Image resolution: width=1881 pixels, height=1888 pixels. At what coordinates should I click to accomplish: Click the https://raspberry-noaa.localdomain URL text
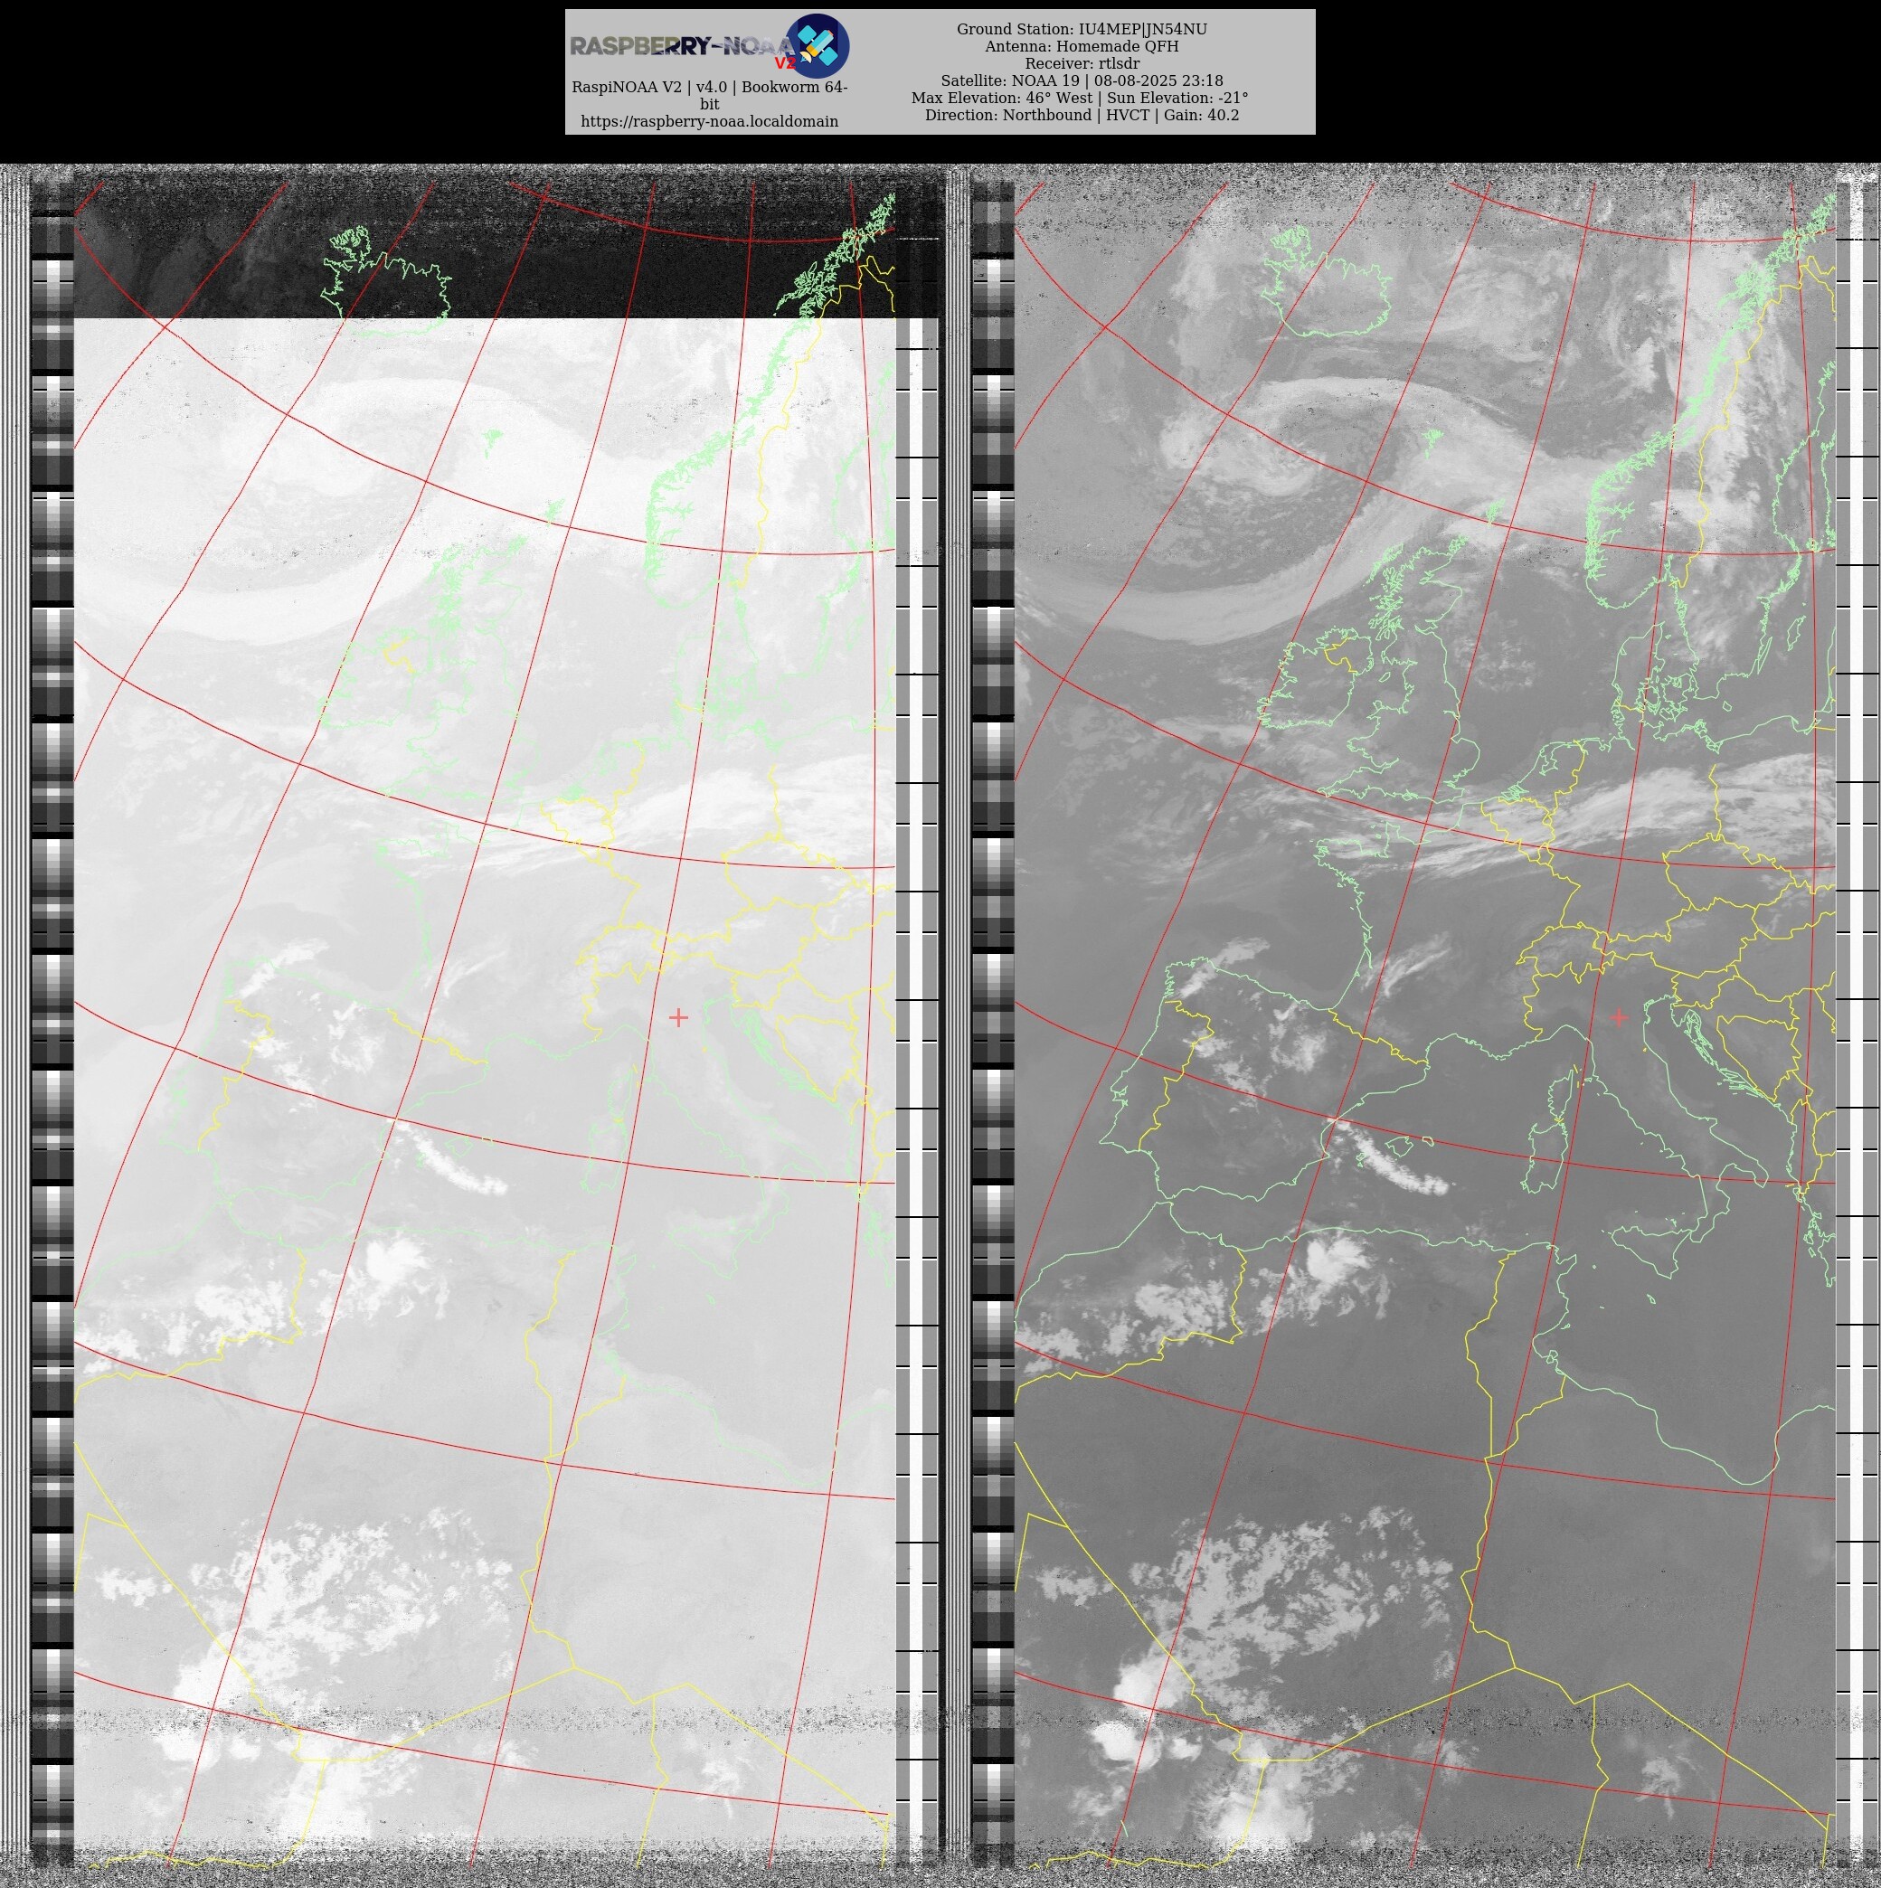click(x=709, y=121)
